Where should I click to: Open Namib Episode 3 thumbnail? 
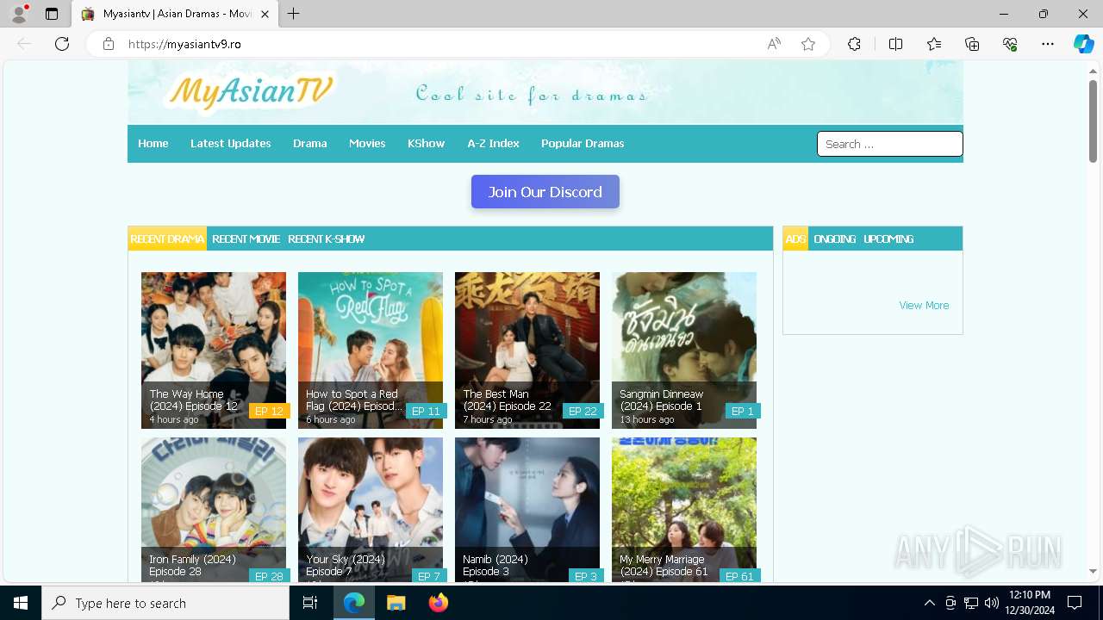coord(527,510)
